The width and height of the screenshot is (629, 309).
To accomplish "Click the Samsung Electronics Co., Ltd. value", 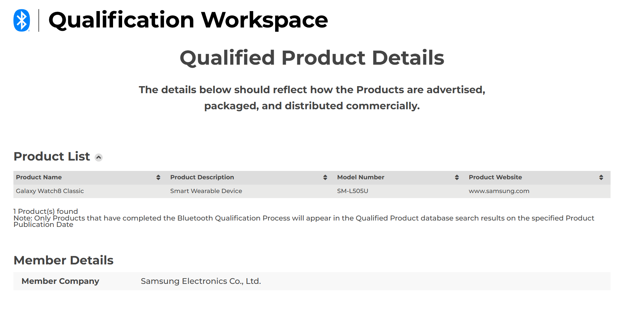I will (201, 281).
